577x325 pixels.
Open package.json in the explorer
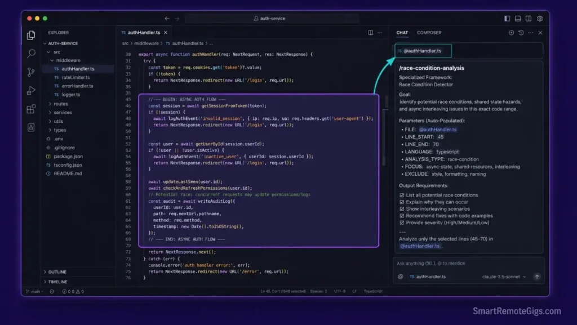click(x=68, y=157)
